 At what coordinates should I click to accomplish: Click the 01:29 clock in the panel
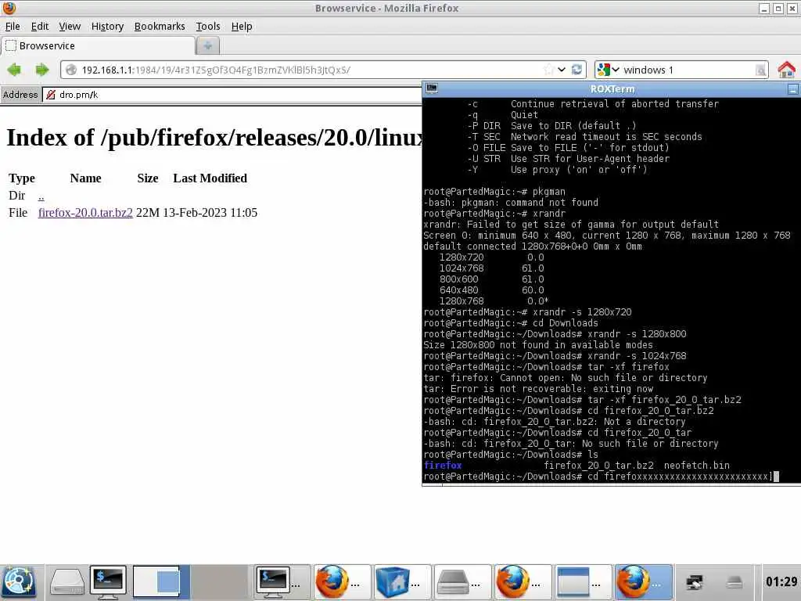click(x=781, y=581)
